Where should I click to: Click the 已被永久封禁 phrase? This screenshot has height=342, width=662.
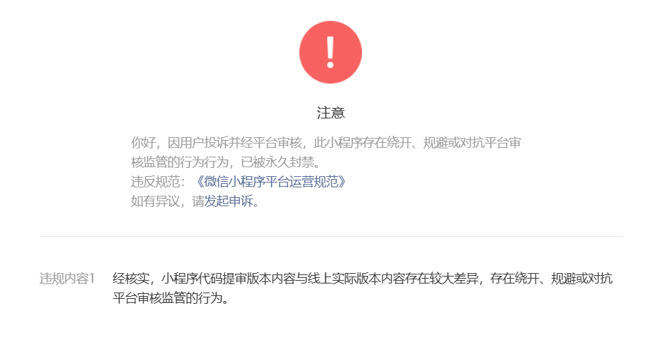coord(277,162)
